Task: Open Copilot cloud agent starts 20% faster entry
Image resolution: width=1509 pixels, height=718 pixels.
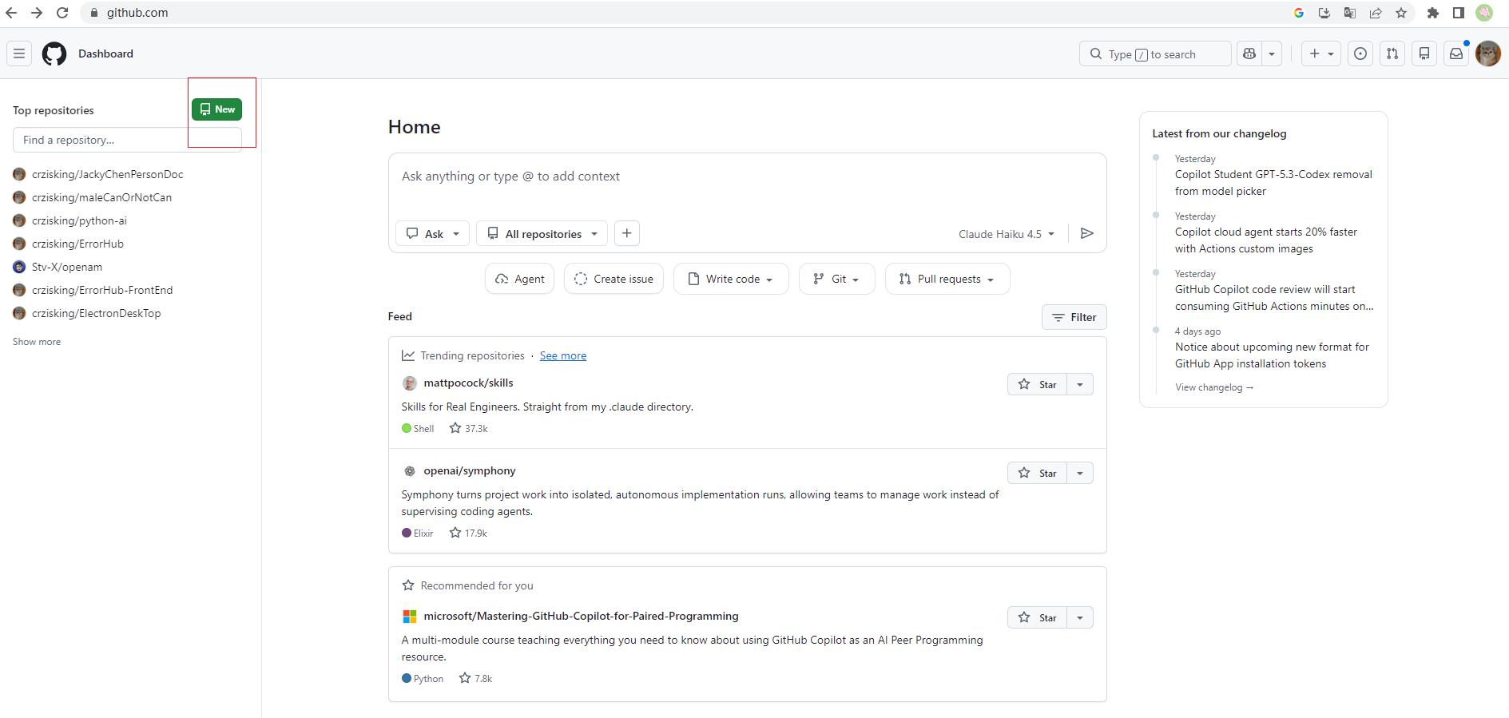Action: coord(1266,240)
